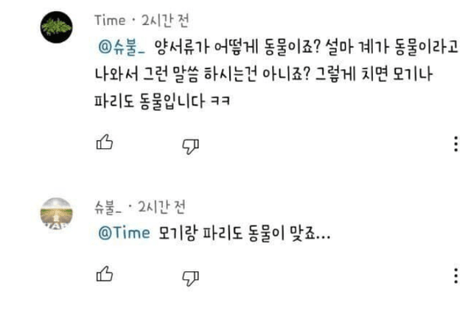Screen dimensions: 471x311
Task: Open more options for Time's comment
Action: 456,144
